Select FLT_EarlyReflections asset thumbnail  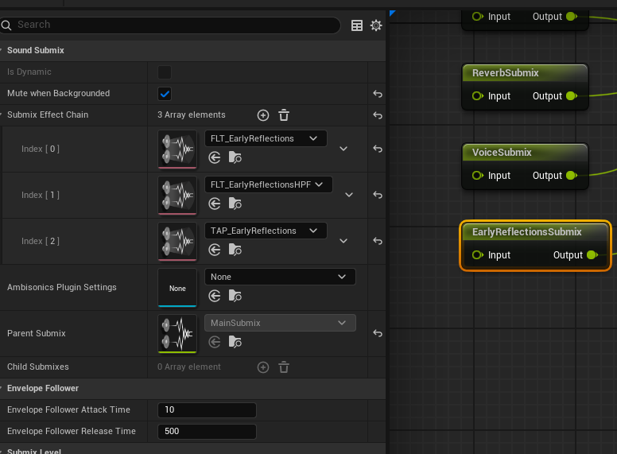tap(177, 149)
